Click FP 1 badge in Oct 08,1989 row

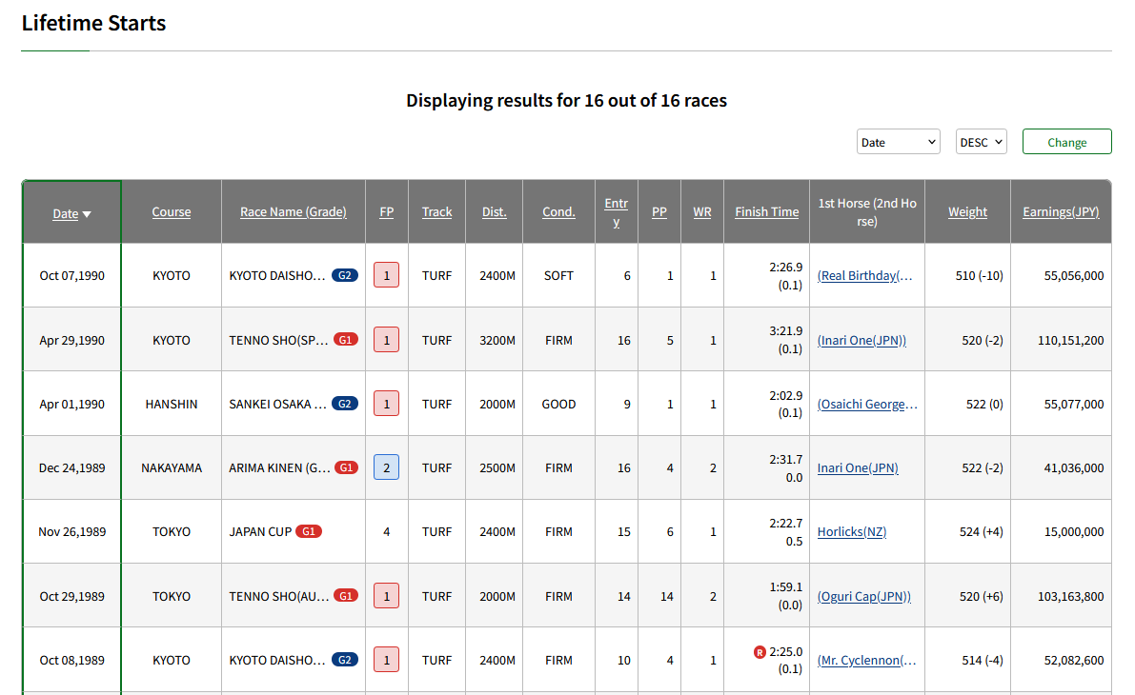pyautogui.click(x=387, y=660)
